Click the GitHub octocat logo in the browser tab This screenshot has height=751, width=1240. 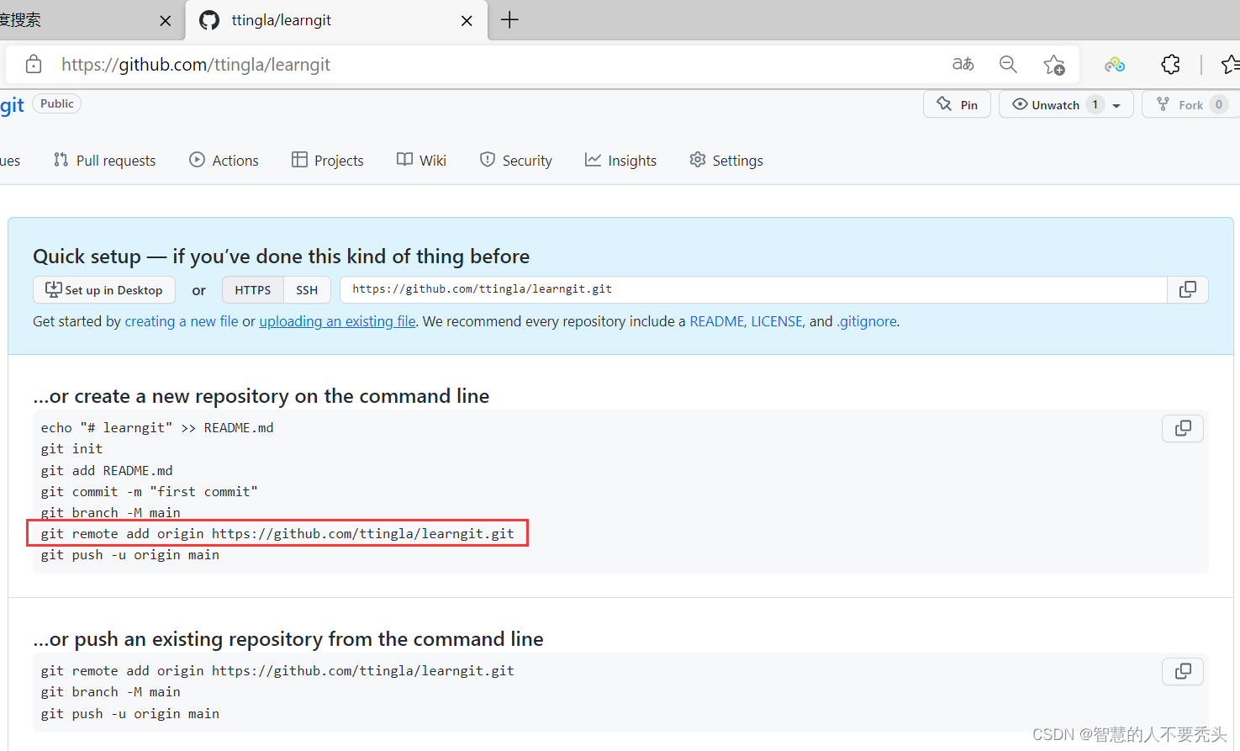point(208,20)
